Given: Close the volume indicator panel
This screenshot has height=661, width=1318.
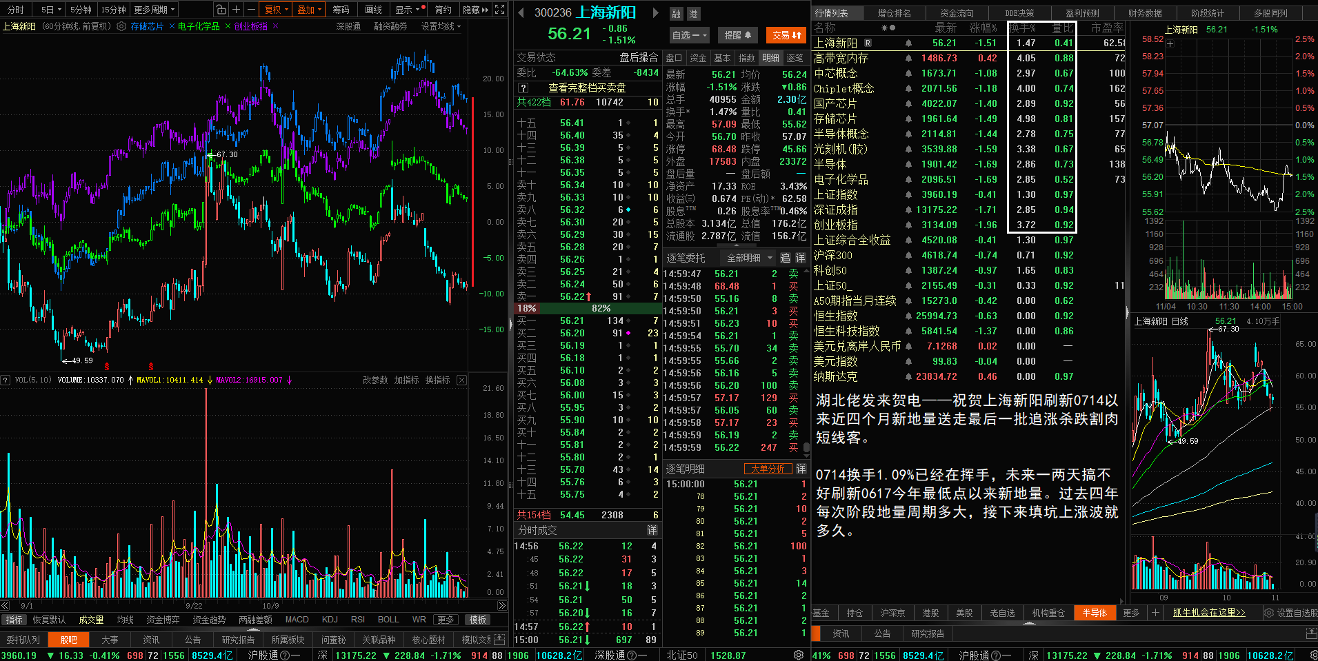Looking at the screenshot, I should pos(462,380).
